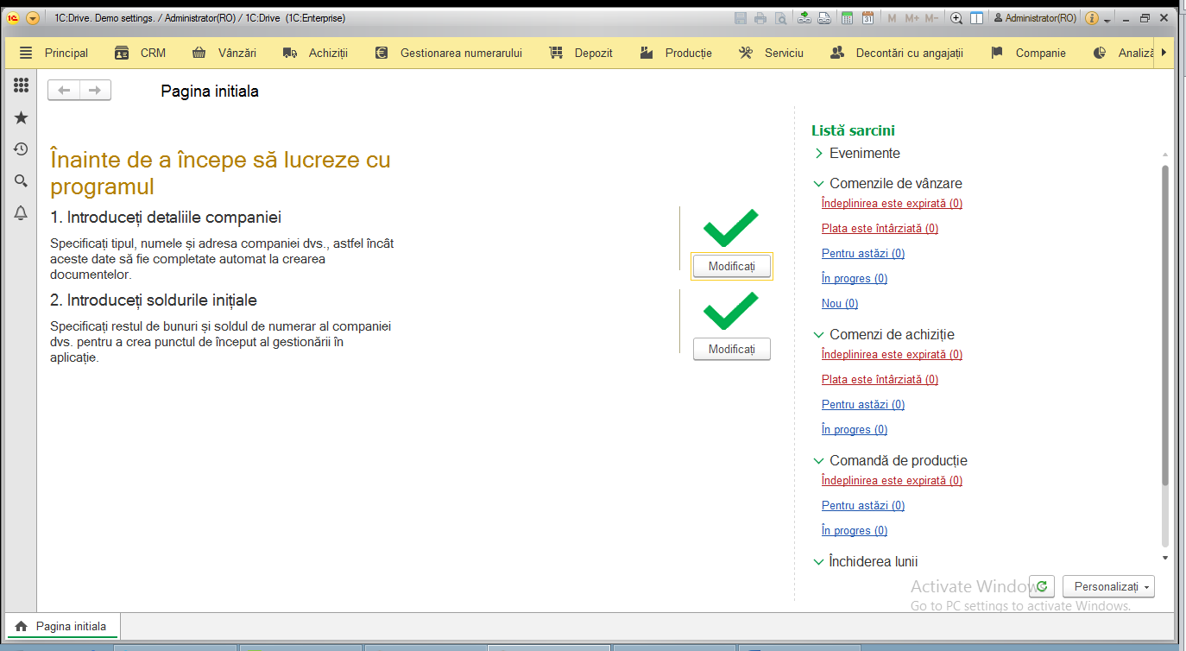Screen dimensions: 1186x651
Task: Open Favorites star icon in sidebar
Action: [x=21, y=117]
